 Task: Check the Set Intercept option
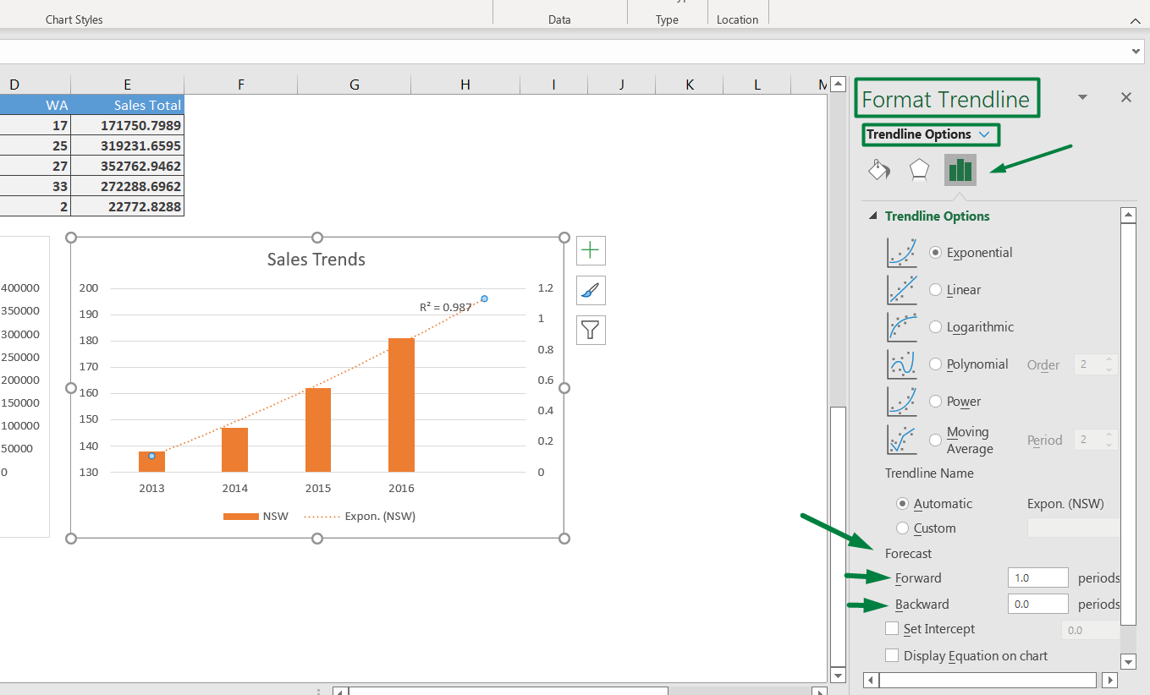click(891, 628)
